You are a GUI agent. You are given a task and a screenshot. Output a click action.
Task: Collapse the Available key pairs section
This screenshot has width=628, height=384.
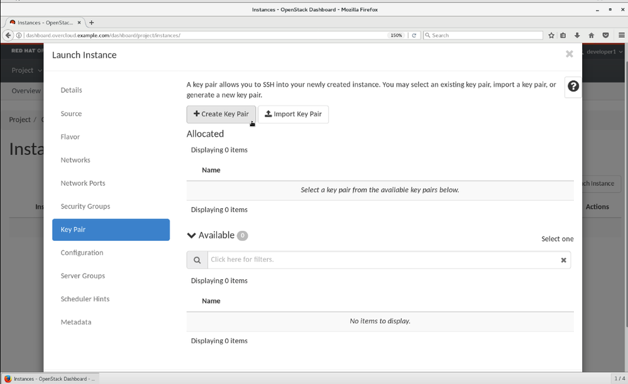[x=192, y=235]
